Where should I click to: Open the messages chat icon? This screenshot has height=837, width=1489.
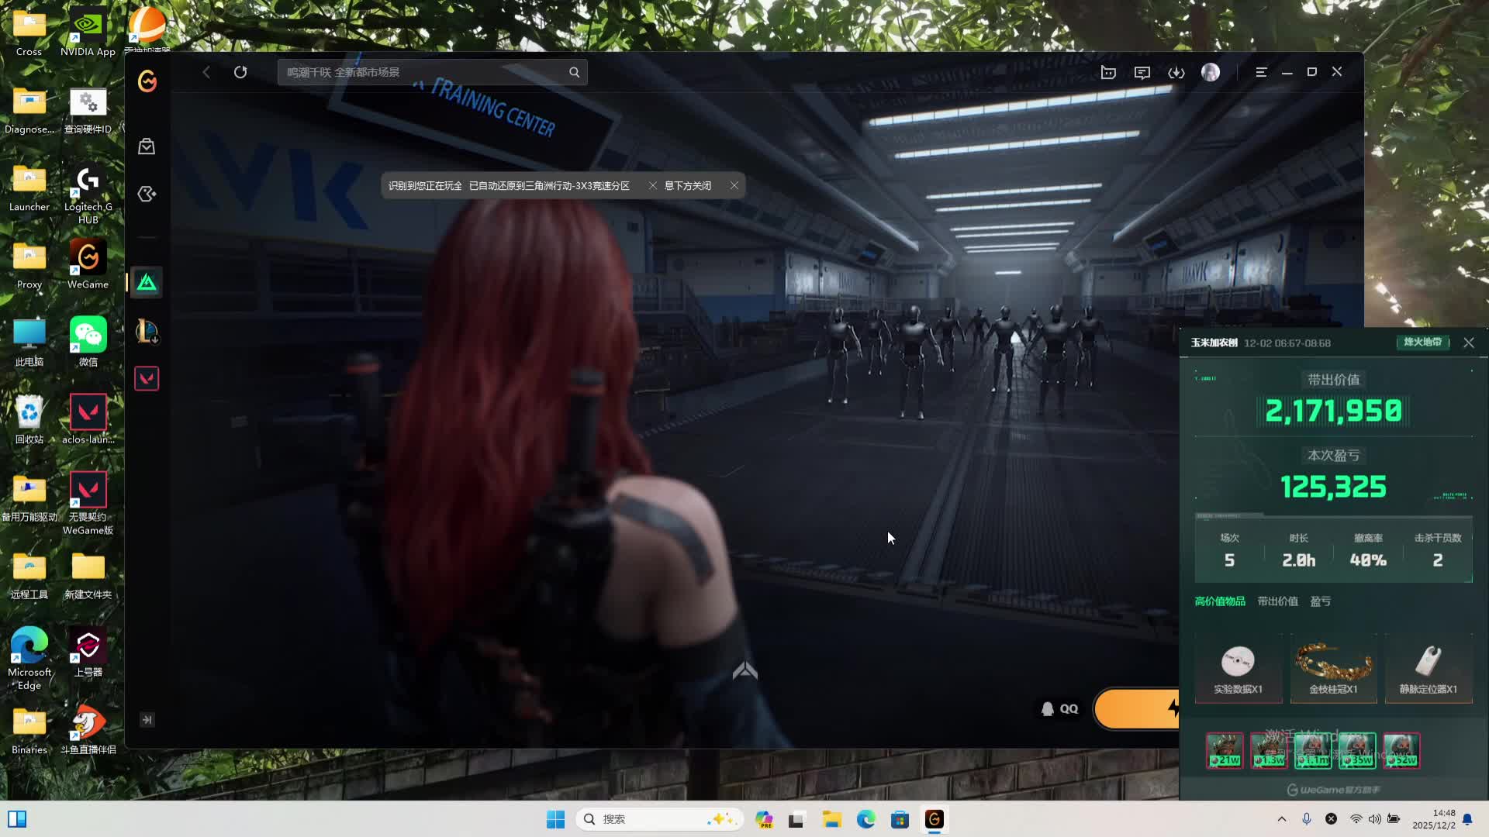(1142, 72)
